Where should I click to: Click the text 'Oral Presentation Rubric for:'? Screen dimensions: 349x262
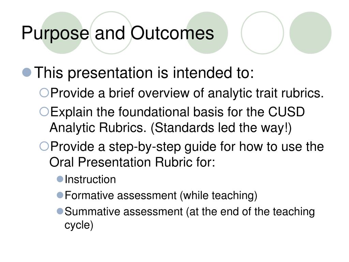[x=132, y=162]
